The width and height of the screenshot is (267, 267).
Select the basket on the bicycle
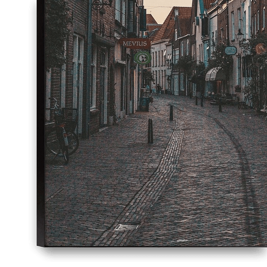point(70,114)
